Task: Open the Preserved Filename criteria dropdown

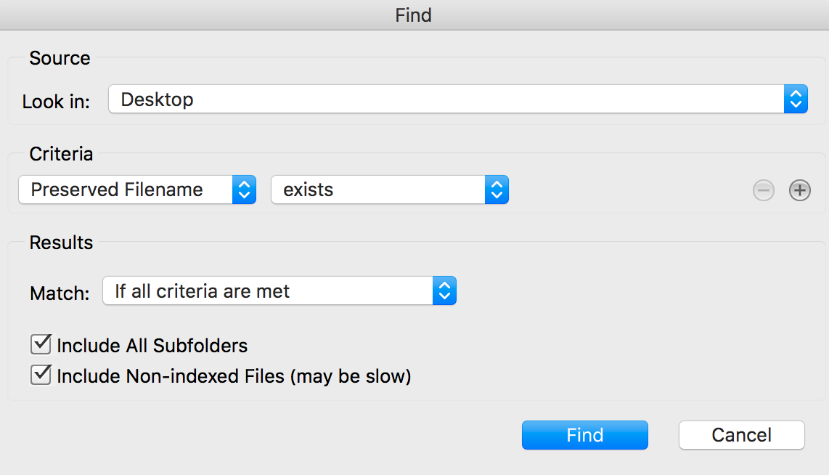Action: point(125,190)
